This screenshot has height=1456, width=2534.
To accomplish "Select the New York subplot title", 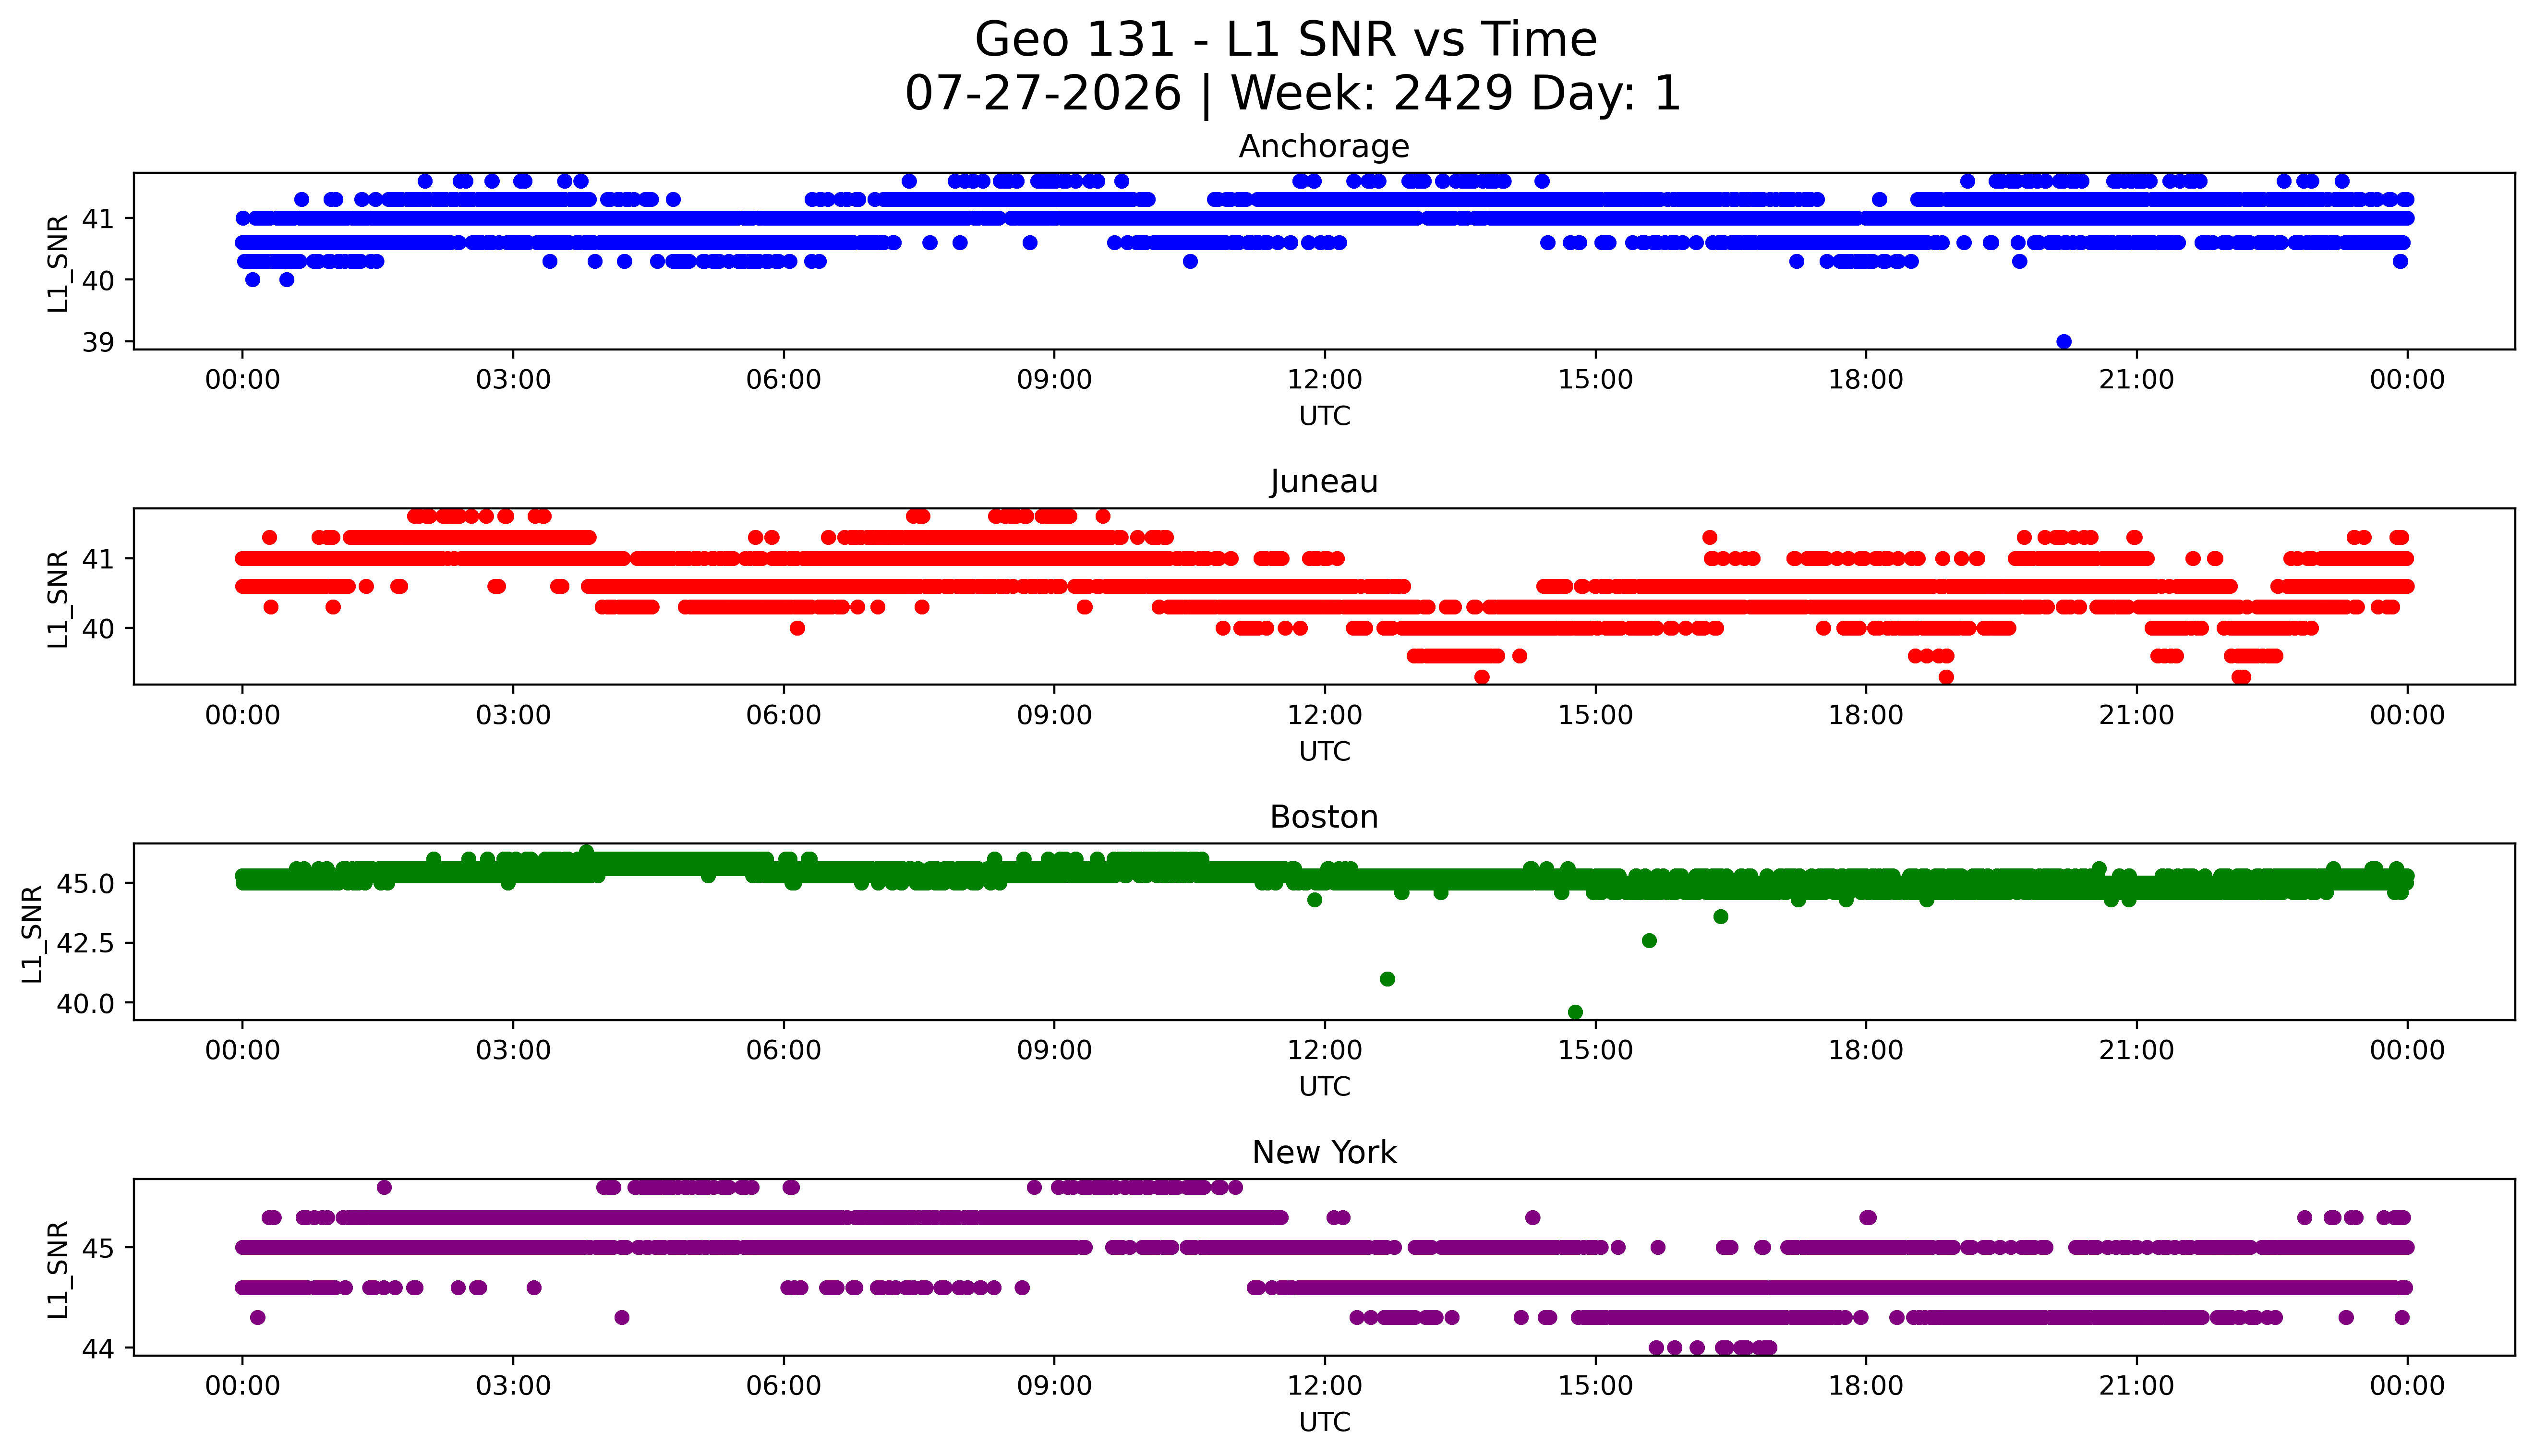I will [x=1324, y=1152].
